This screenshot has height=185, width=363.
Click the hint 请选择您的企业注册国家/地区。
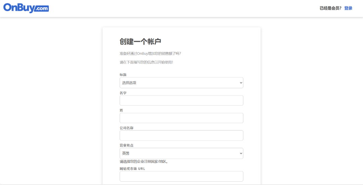coord(144,161)
